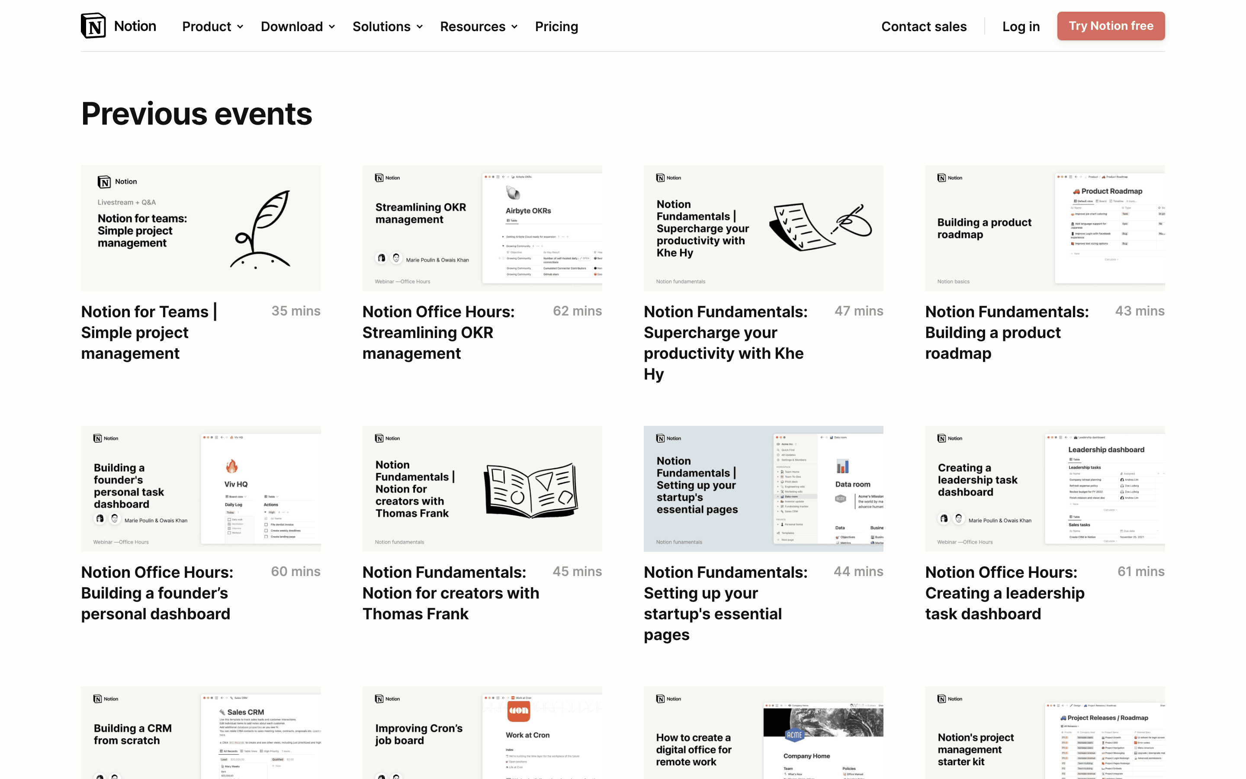Click the Notion logo icon in header
The height and width of the screenshot is (779, 1246).
coord(93,26)
